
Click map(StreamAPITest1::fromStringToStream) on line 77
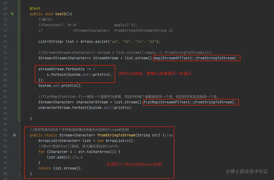pyautogui.click(x=195, y=58)
